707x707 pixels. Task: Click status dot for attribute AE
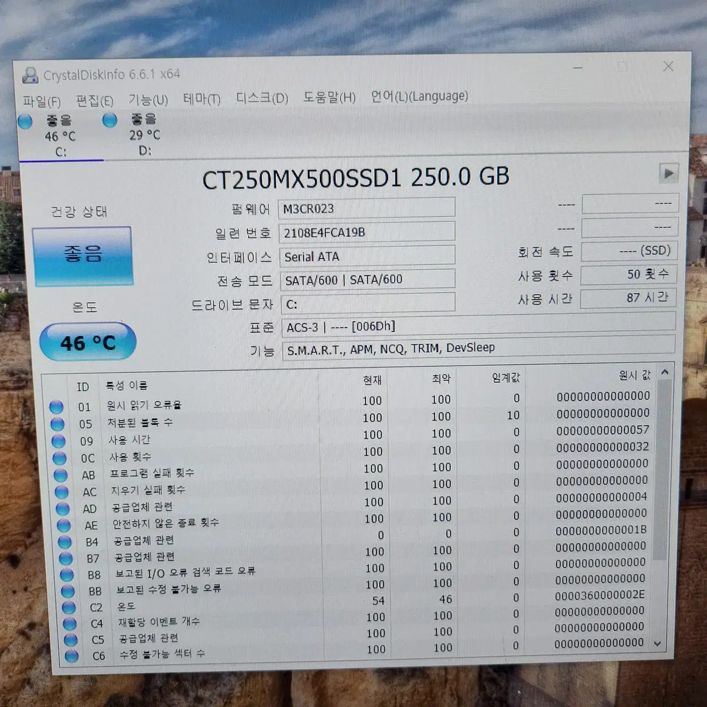coord(64,525)
